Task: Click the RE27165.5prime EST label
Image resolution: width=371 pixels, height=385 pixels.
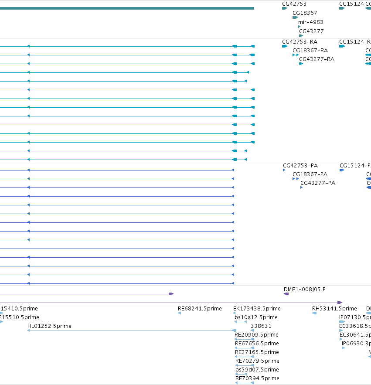Action: pyautogui.click(x=257, y=352)
